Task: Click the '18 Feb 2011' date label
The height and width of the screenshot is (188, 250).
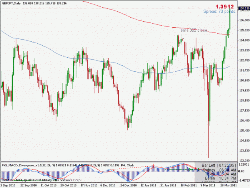Action: coord(189,186)
